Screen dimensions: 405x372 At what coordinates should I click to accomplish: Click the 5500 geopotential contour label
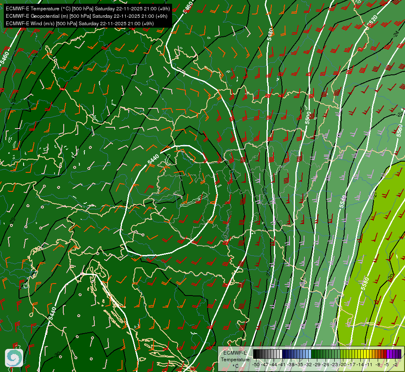(308, 118)
